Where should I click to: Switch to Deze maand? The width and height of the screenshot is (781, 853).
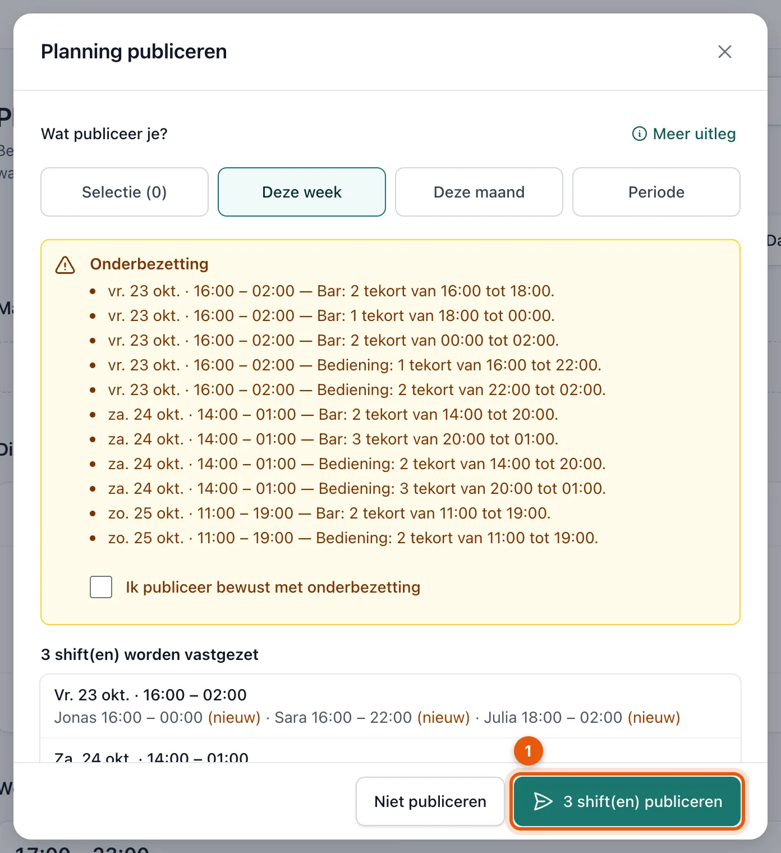pos(479,192)
